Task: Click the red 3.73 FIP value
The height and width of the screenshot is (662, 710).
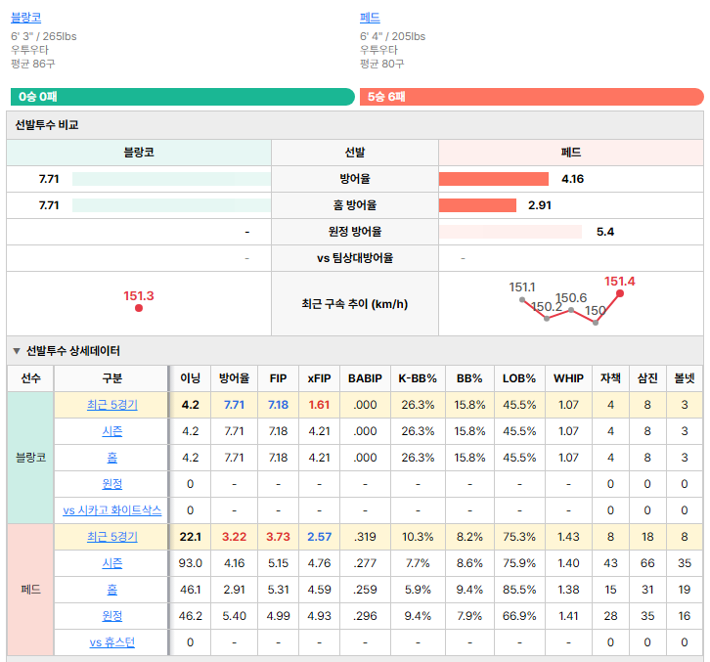Action: 278,537
